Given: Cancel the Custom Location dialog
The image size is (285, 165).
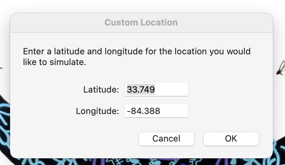Looking at the screenshot, I should pyautogui.click(x=166, y=139).
